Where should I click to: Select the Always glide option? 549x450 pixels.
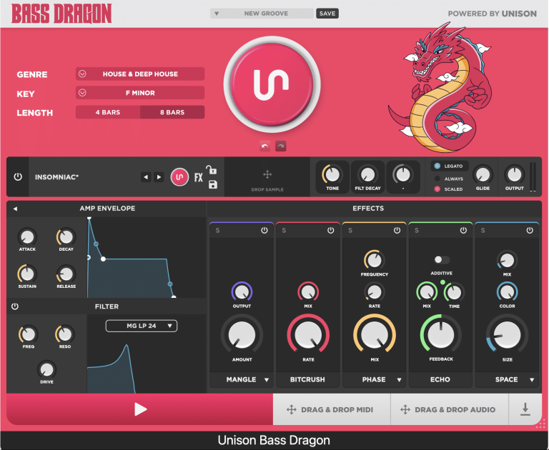[449, 179]
